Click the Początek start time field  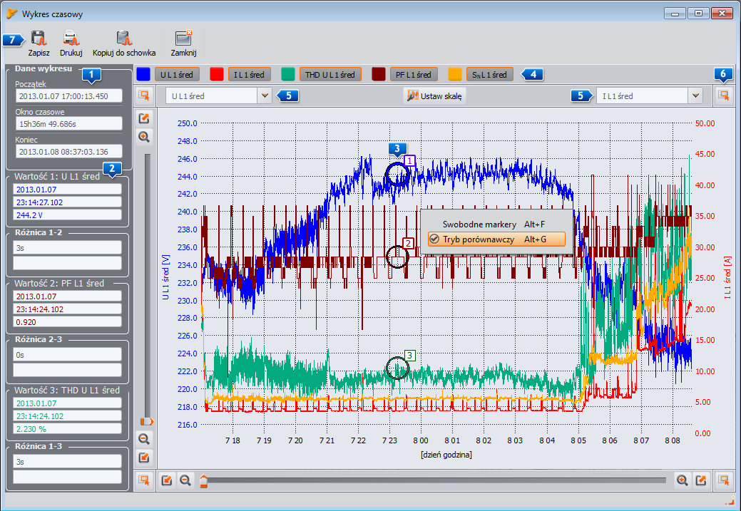pos(69,96)
